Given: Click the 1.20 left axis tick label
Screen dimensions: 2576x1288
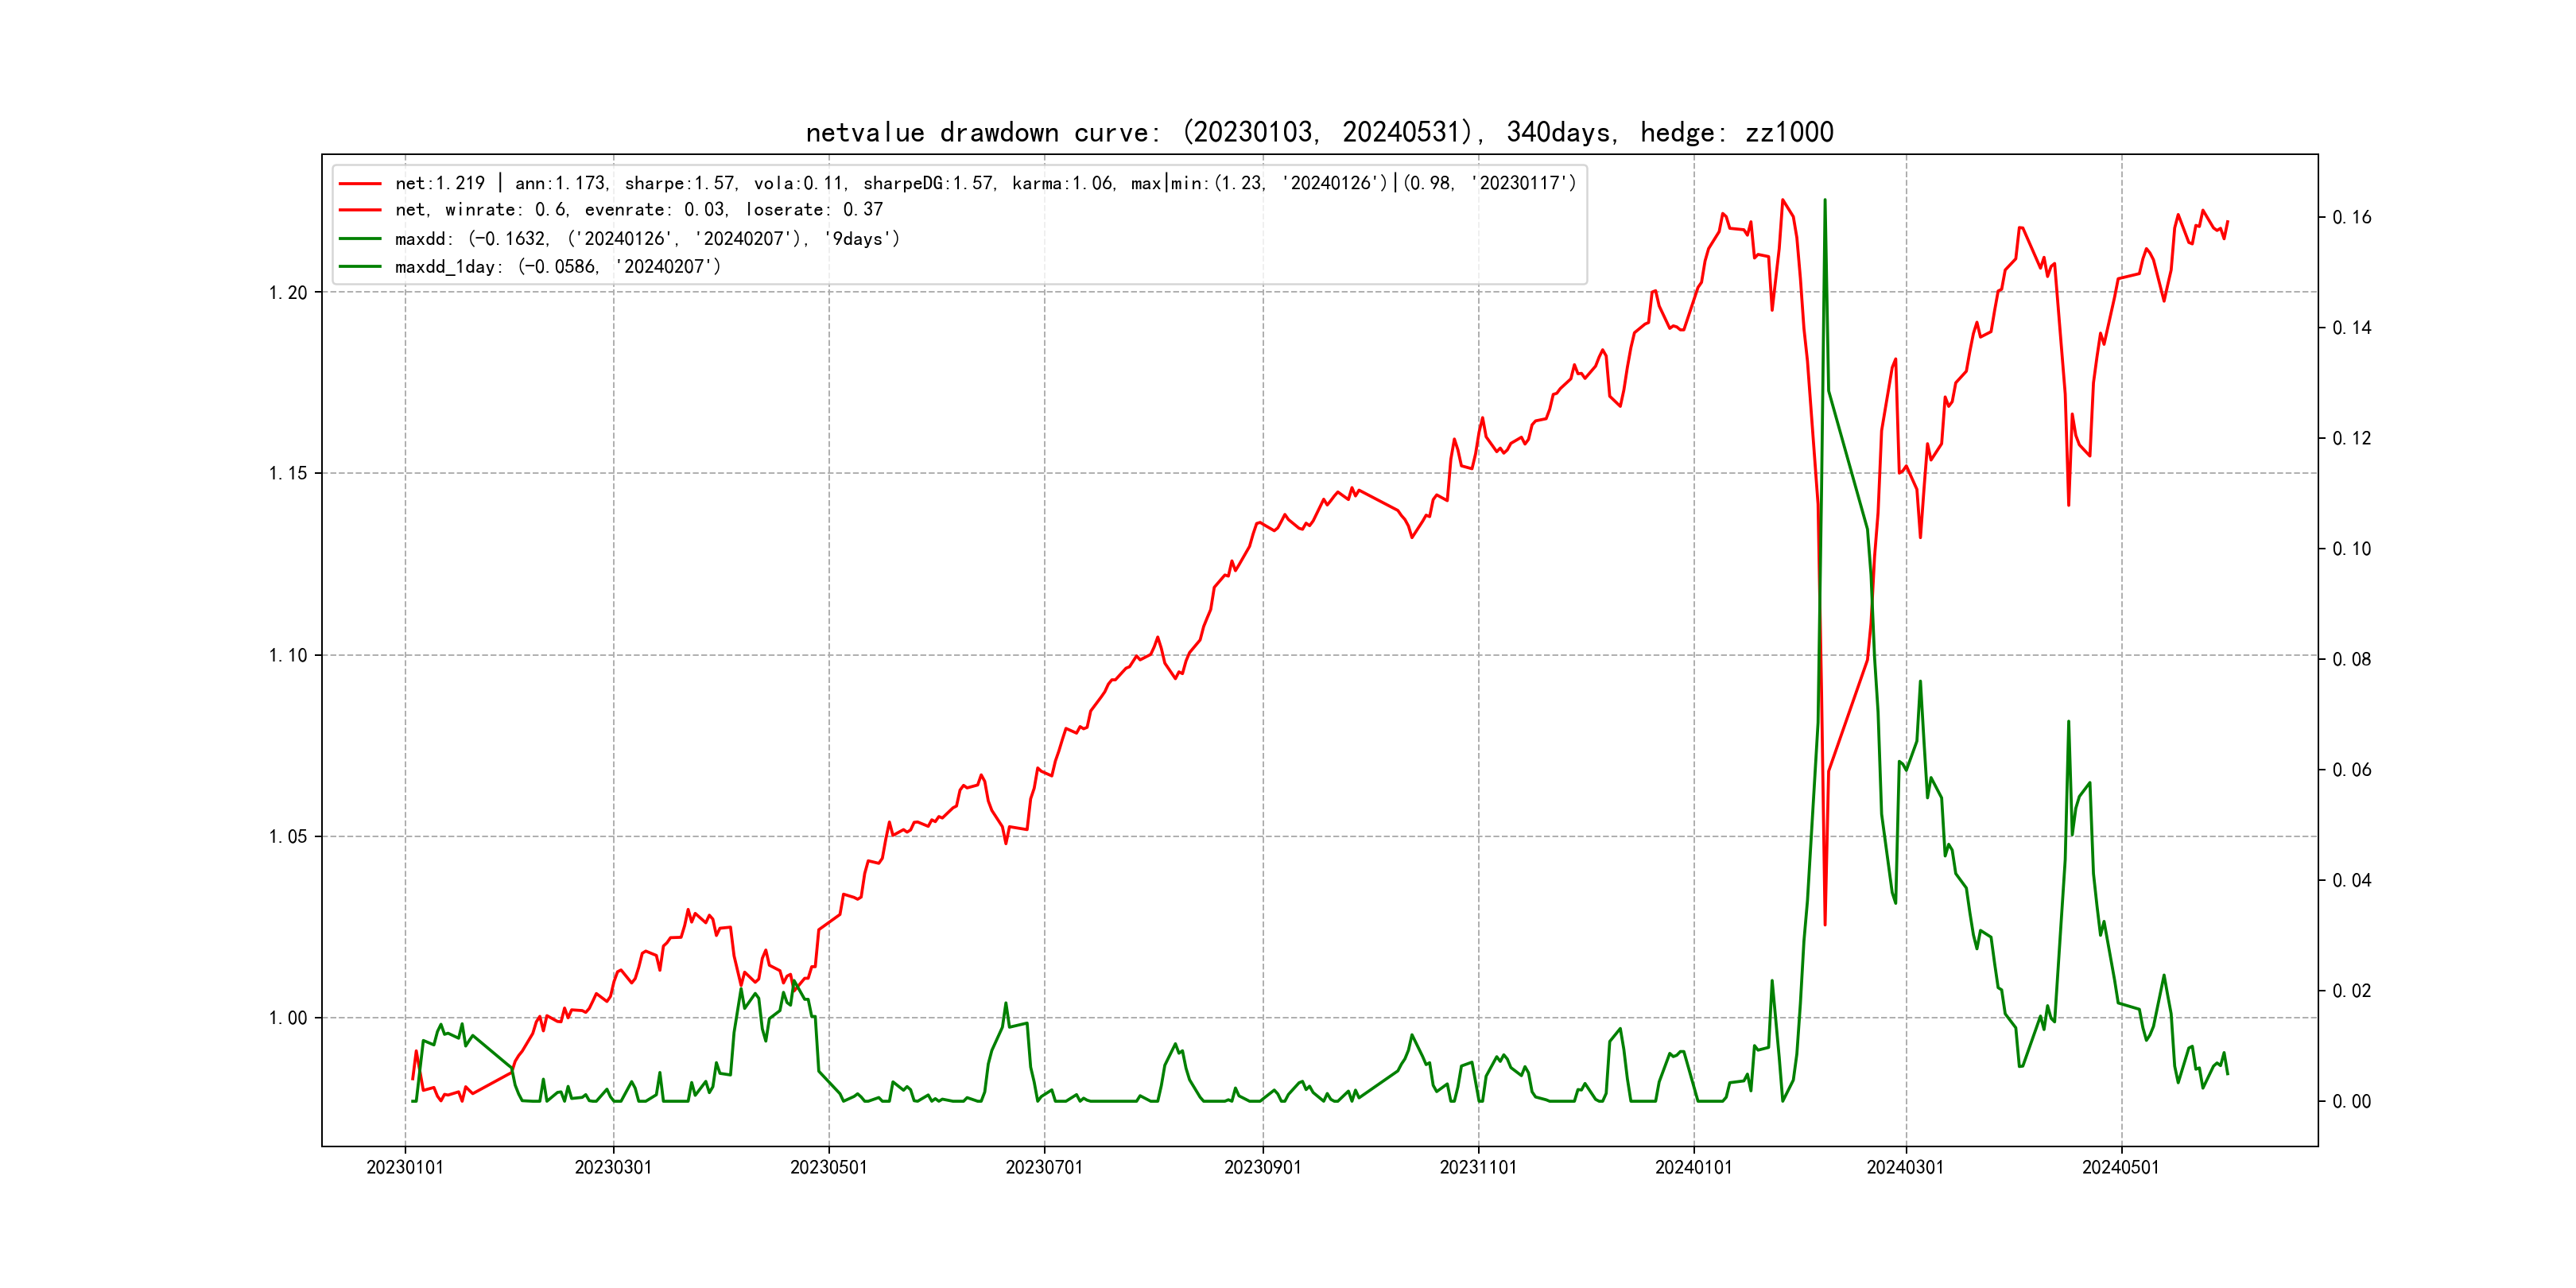Looking at the screenshot, I should click(288, 293).
